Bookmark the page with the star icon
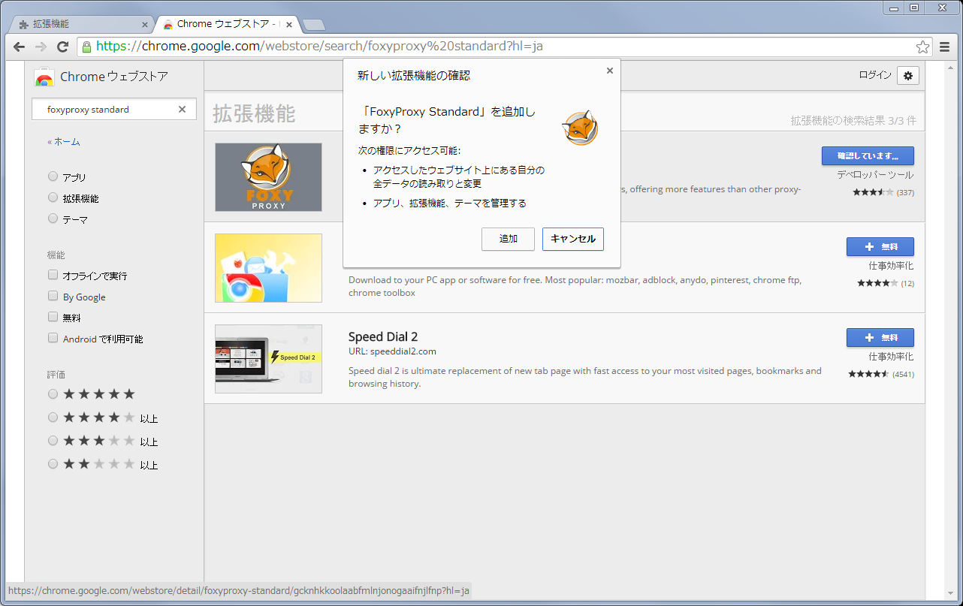963x606 pixels. tap(922, 47)
